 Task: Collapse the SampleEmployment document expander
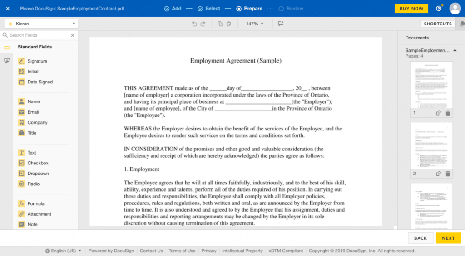[x=455, y=51]
